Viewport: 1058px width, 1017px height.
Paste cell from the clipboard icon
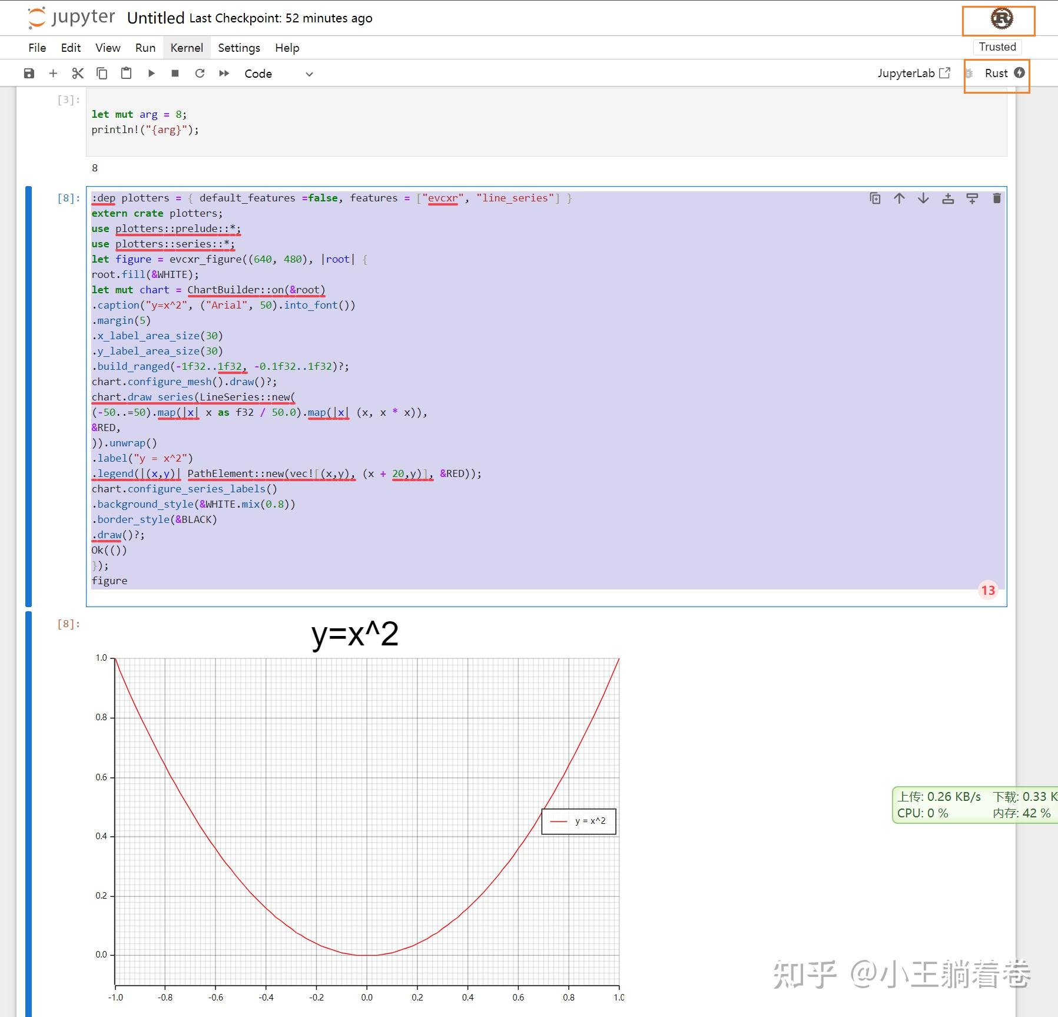point(126,73)
